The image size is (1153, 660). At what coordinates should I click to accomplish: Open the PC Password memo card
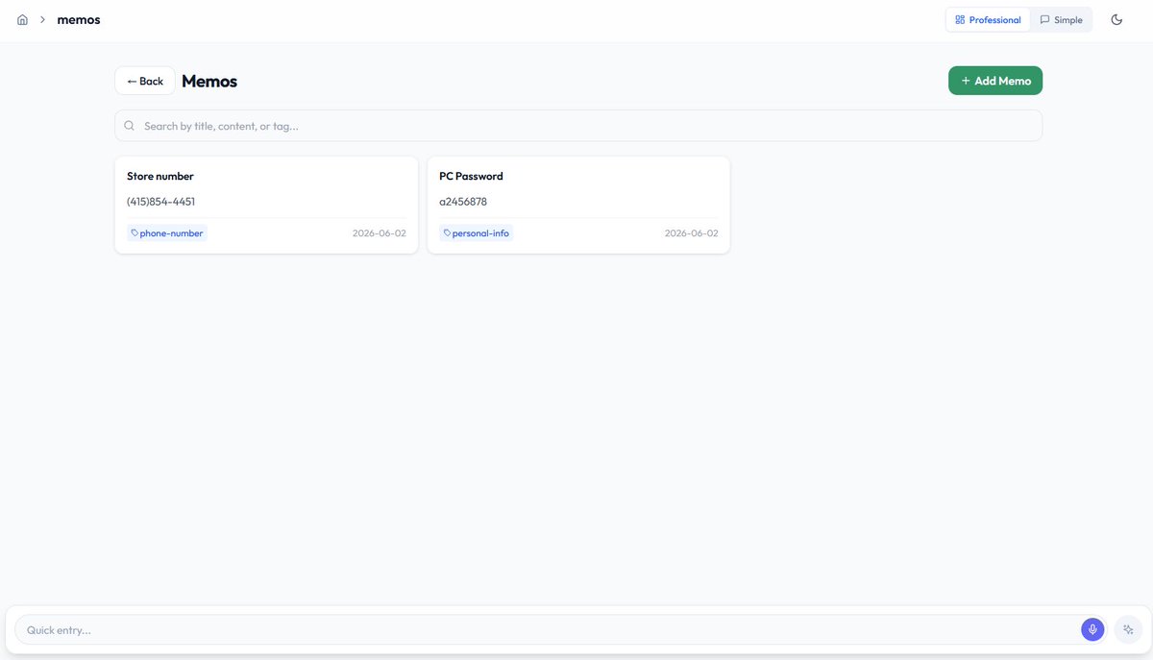pyautogui.click(x=578, y=206)
